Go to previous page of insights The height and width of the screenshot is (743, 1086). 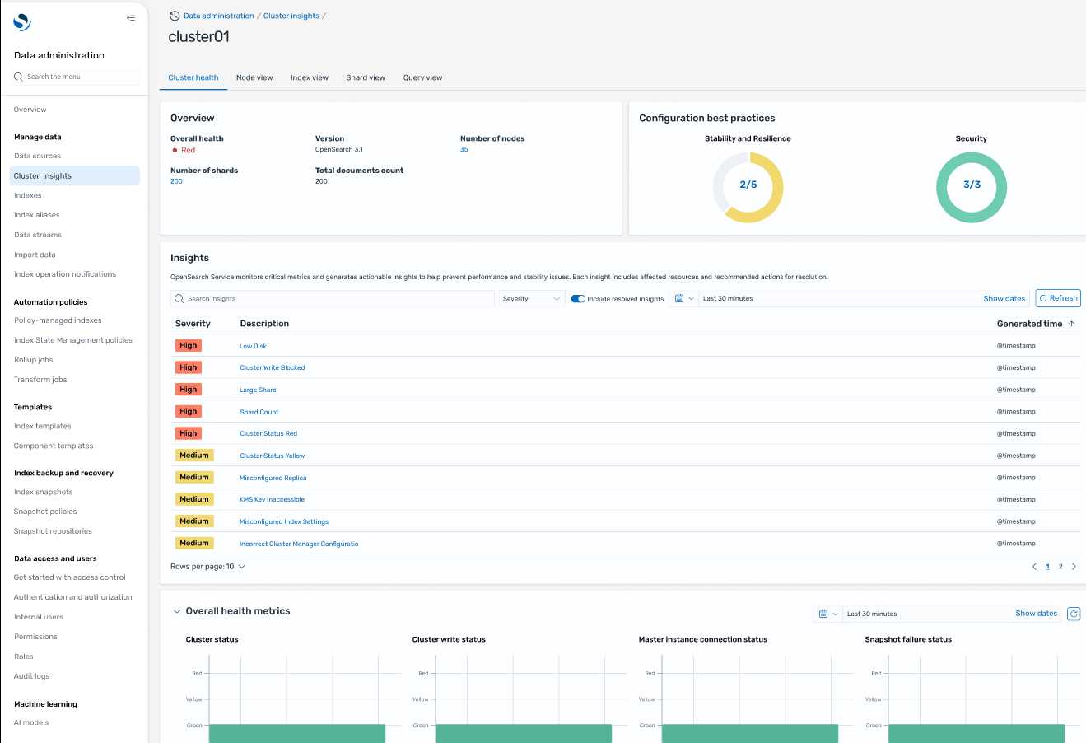[1034, 567]
